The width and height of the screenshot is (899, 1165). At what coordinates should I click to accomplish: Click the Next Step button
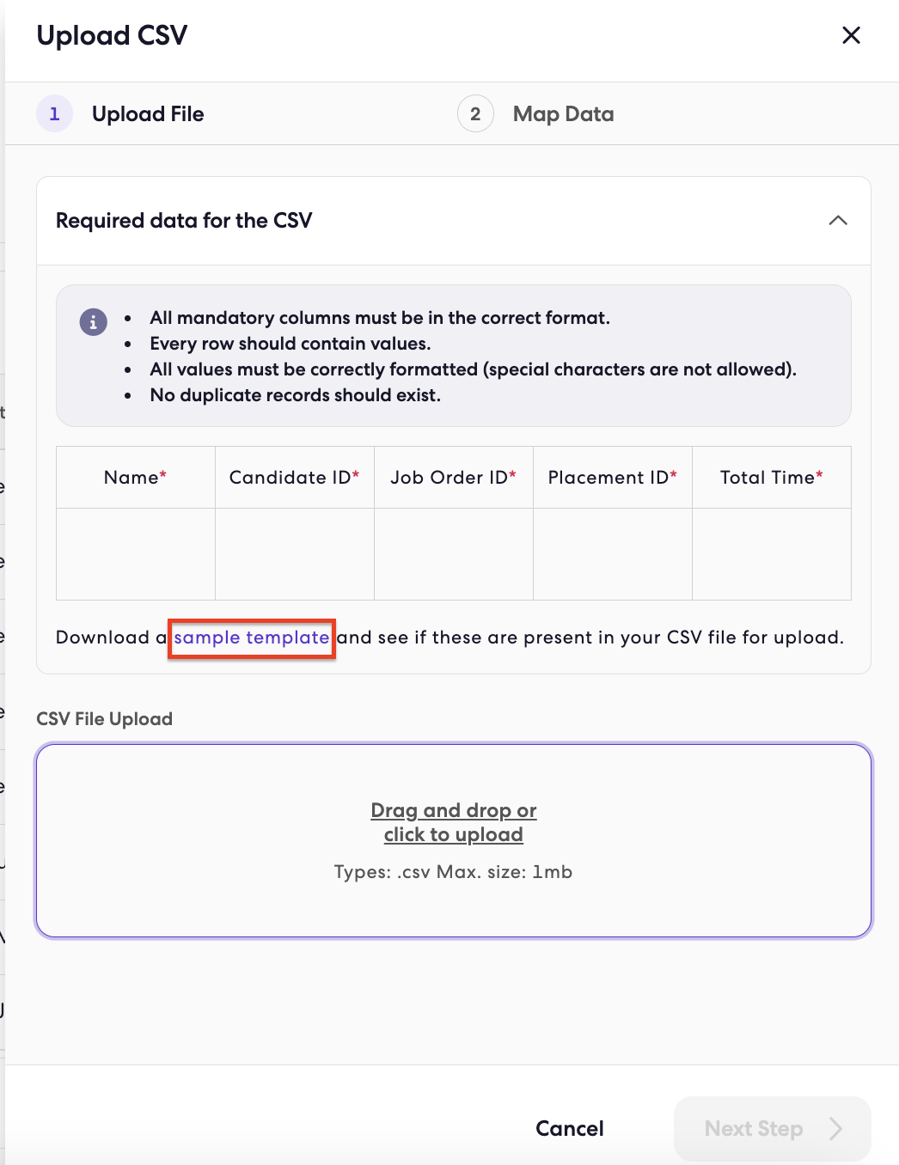coord(773,1128)
